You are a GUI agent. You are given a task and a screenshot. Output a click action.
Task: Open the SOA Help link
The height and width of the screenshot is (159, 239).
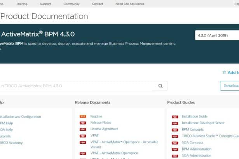click(x=6, y=130)
